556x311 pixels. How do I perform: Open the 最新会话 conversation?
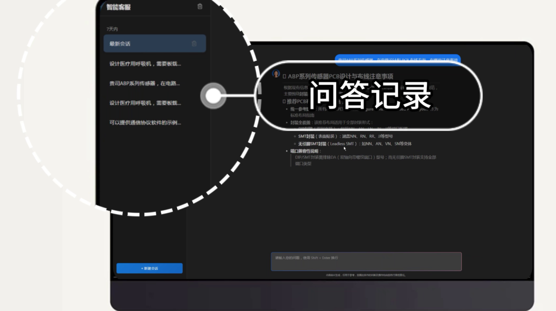(x=154, y=44)
